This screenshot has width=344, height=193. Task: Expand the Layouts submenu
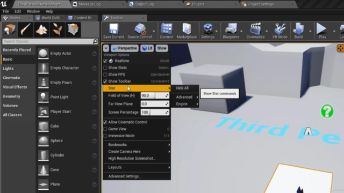click(137, 167)
